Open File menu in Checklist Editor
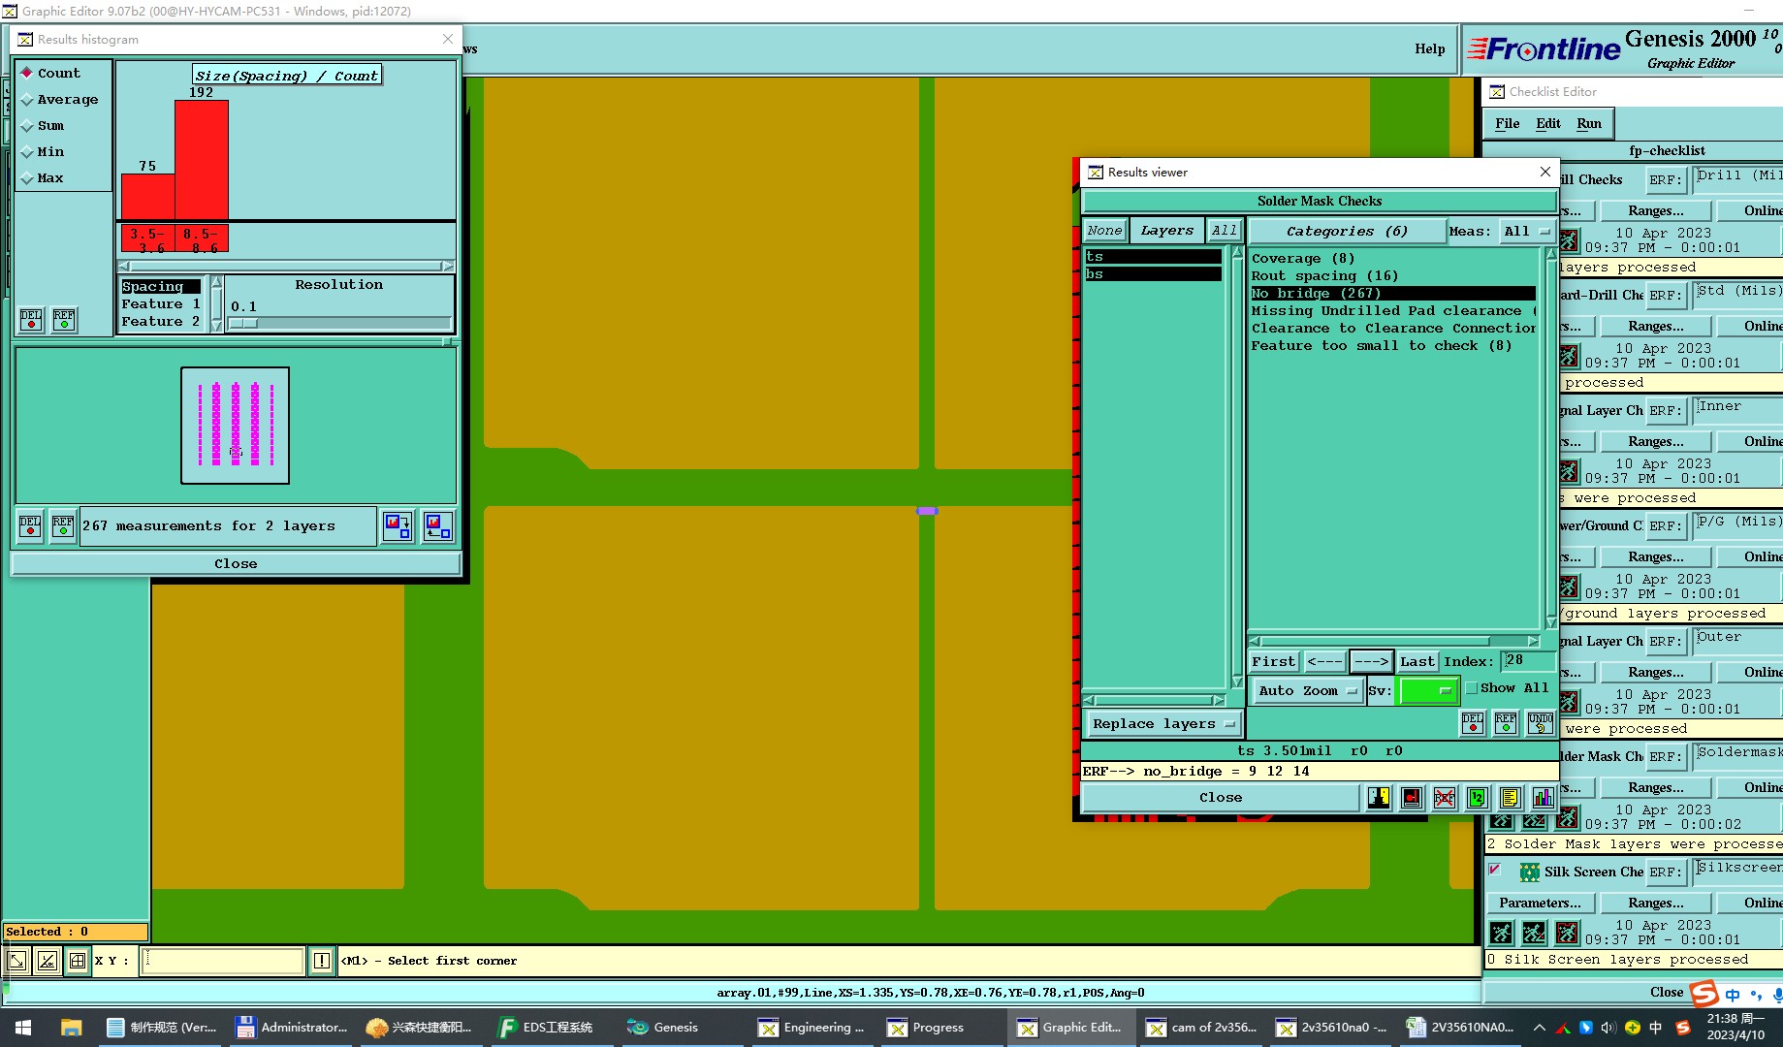Screen dimensions: 1783x1047 (1507, 123)
